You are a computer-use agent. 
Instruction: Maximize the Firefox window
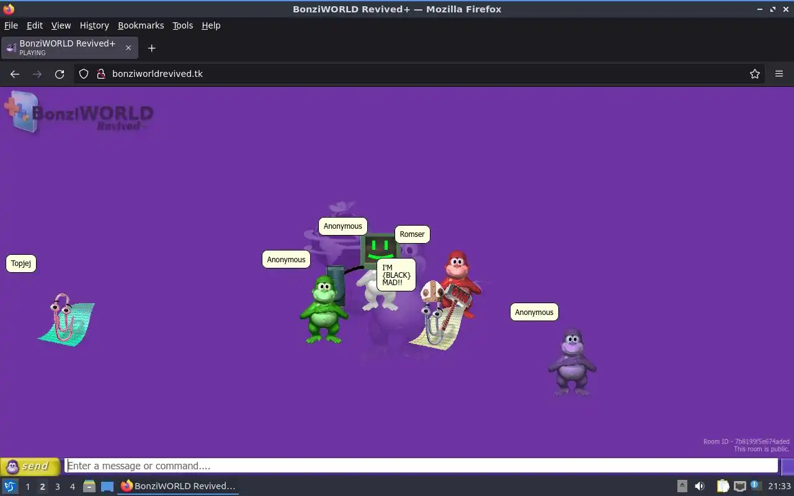point(773,9)
